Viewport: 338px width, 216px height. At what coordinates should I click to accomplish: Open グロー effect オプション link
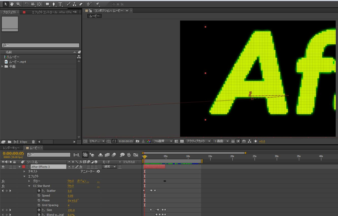(x=83, y=181)
